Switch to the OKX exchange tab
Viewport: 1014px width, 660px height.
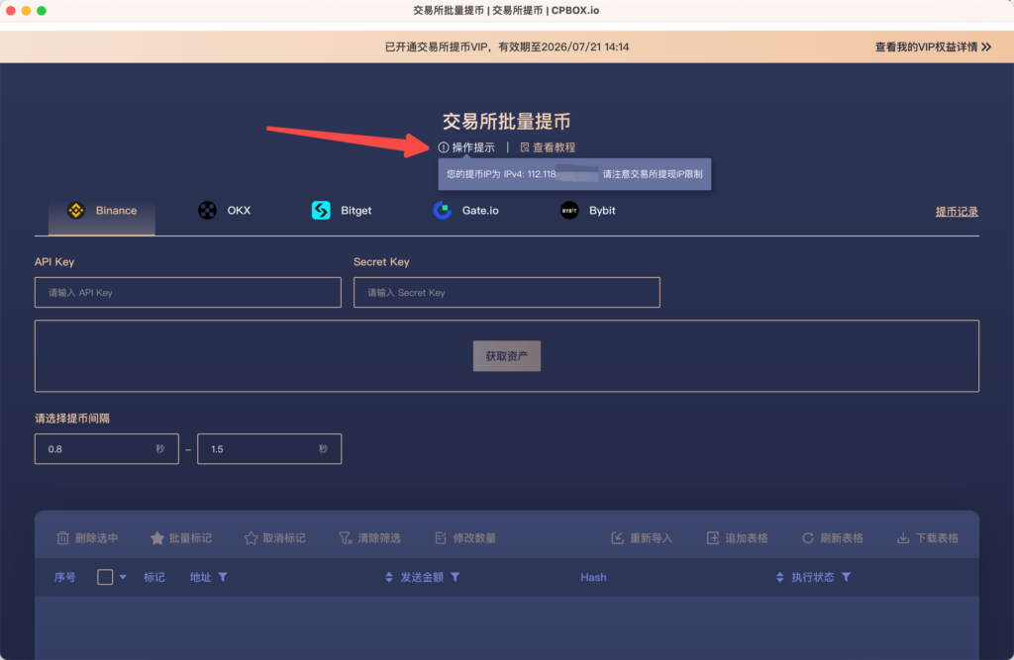(225, 211)
